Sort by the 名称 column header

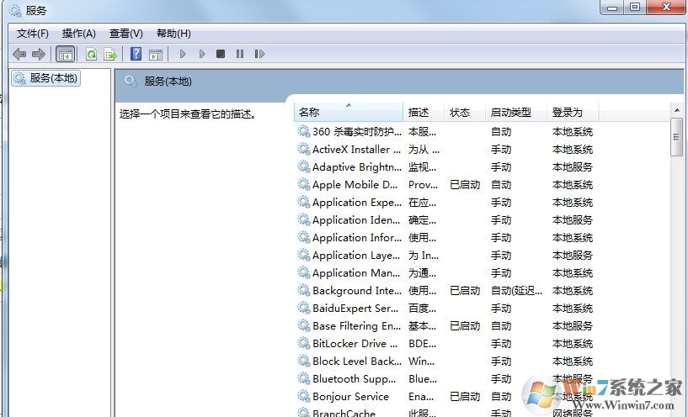point(348,112)
